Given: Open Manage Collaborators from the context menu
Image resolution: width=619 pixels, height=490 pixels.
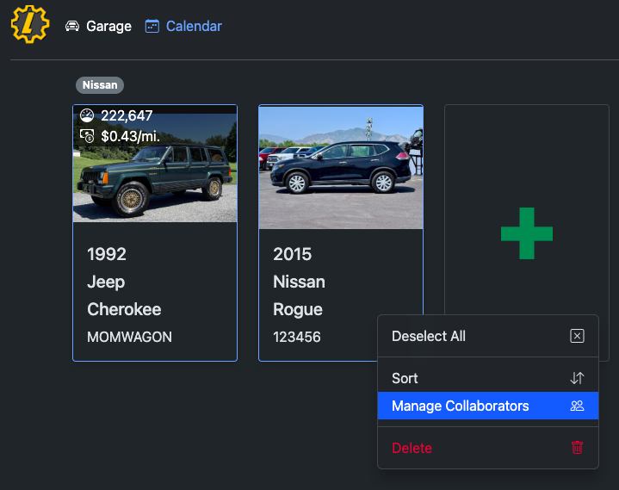Looking at the screenshot, I should point(460,406).
